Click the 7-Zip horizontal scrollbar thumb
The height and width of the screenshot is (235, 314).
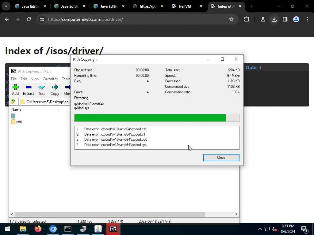pyautogui.click(x=110, y=214)
